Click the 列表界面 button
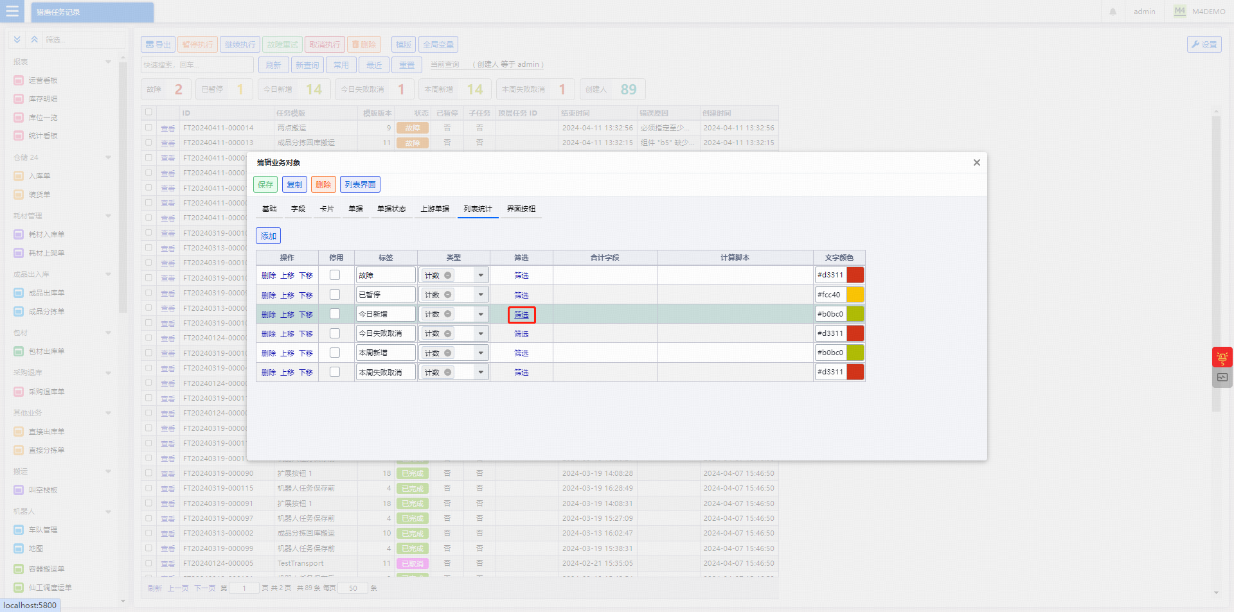Screen dimensions: 1234x612 pyautogui.click(x=360, y=184)
